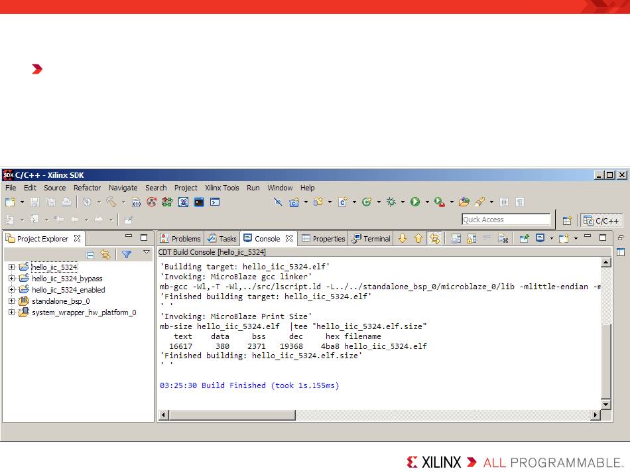Screen dimensions: 630x473
Task: Expand the system_wrapper_hw_platform_0 node
Action: (12, 312)
